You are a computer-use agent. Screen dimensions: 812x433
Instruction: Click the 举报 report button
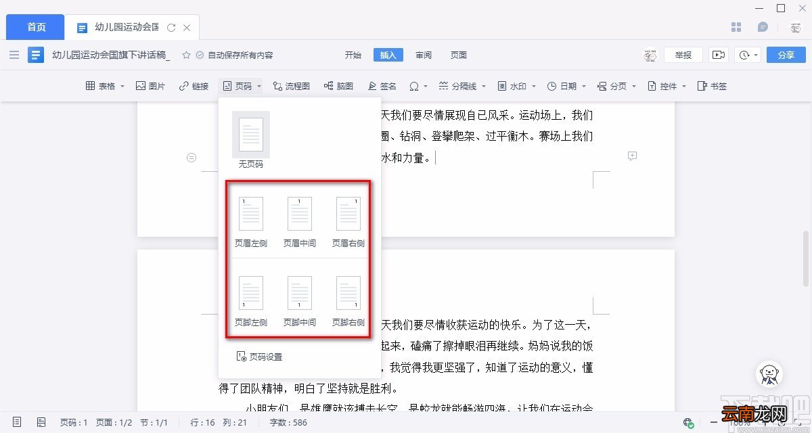pyautogui.click(x=683, y=55)
